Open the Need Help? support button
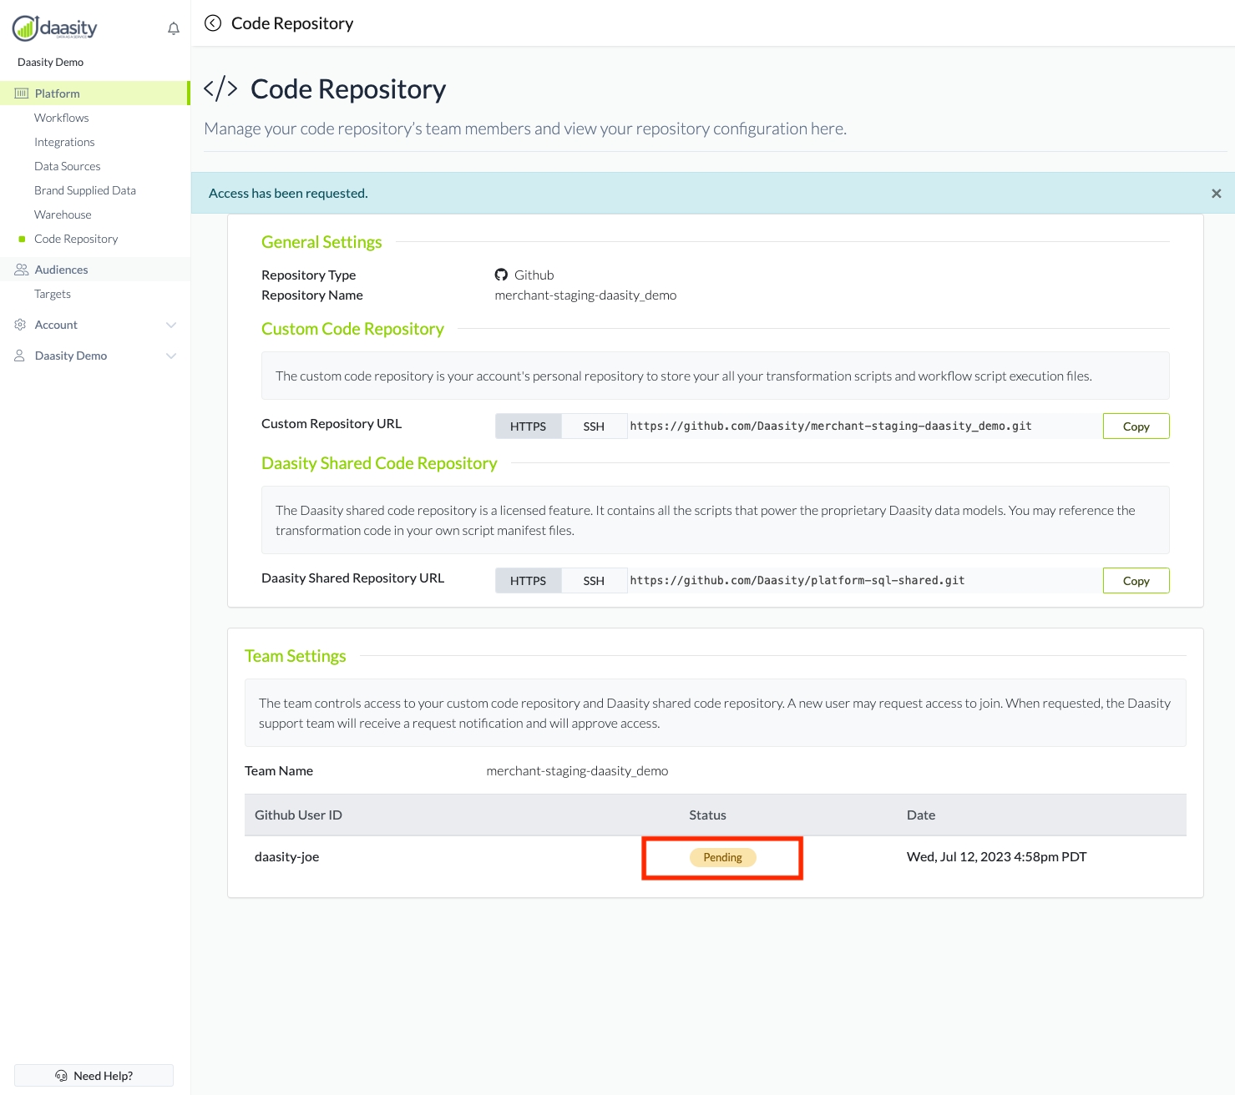The width and height of the screenshot is (1235, 1095). 94,1076
